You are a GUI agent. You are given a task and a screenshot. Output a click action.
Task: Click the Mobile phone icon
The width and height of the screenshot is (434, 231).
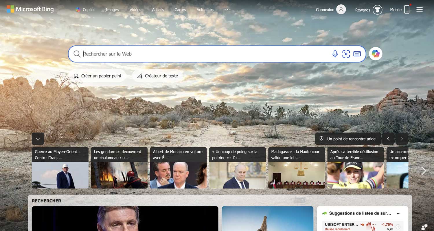click(x=407, y=10)
